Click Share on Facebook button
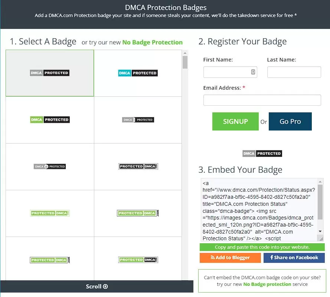The image size is (330, 297). [294, 258]
